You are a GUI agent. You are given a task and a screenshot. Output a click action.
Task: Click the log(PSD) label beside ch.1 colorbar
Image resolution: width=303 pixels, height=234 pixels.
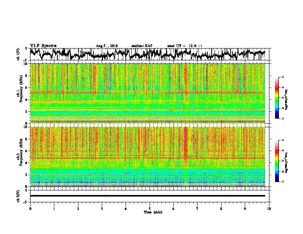click(x=286, y=100)
